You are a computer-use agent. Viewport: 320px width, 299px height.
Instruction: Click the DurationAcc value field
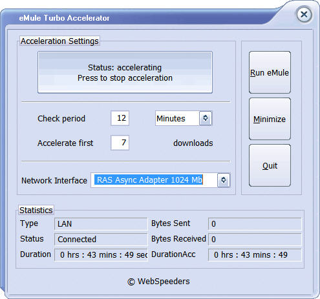point(255,255)
